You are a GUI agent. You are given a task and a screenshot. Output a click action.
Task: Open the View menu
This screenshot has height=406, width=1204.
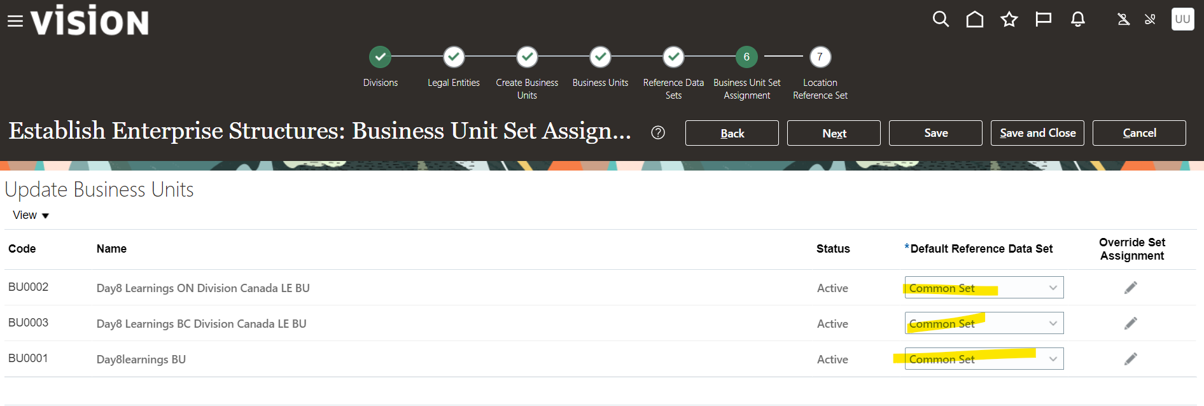[31, 215]
